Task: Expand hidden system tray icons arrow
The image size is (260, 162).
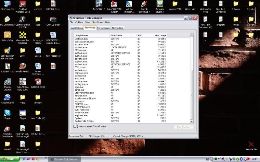Action: [212, 159]
